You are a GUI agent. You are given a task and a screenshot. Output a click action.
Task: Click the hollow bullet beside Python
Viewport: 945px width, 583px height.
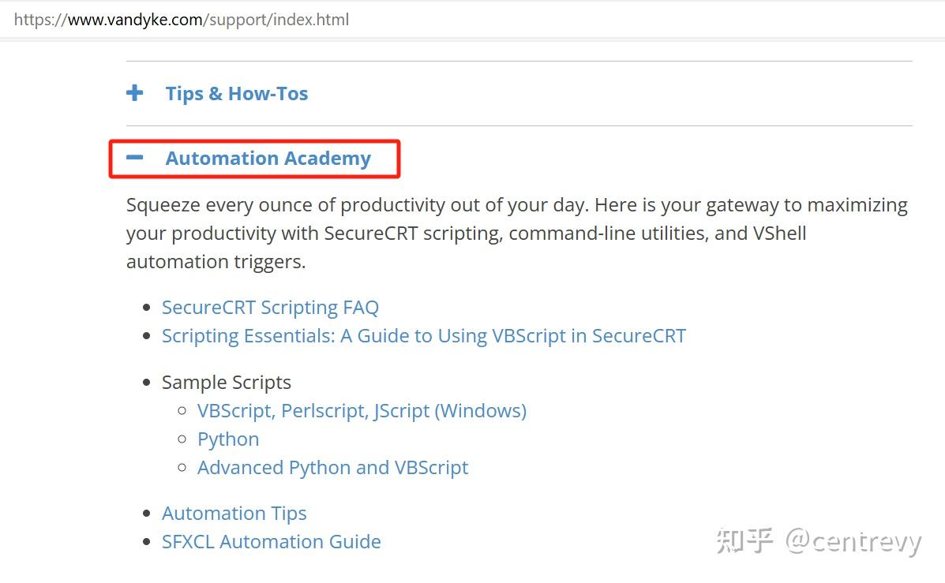pyautogui.click(x=182, y=439)
